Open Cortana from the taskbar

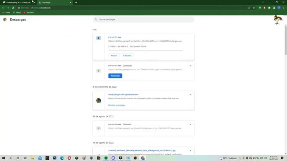tap(18, 158)
